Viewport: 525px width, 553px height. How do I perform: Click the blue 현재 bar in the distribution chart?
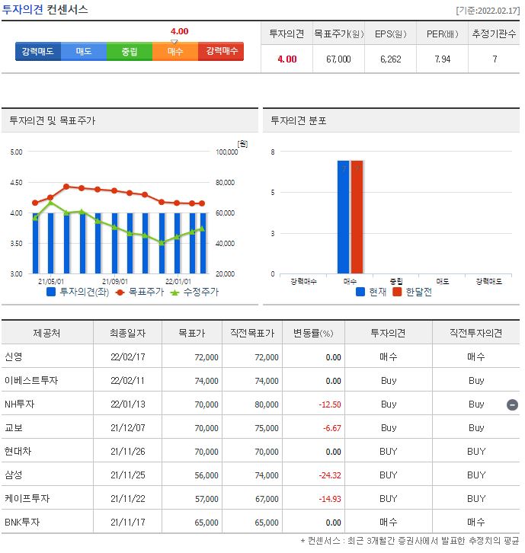344,217
